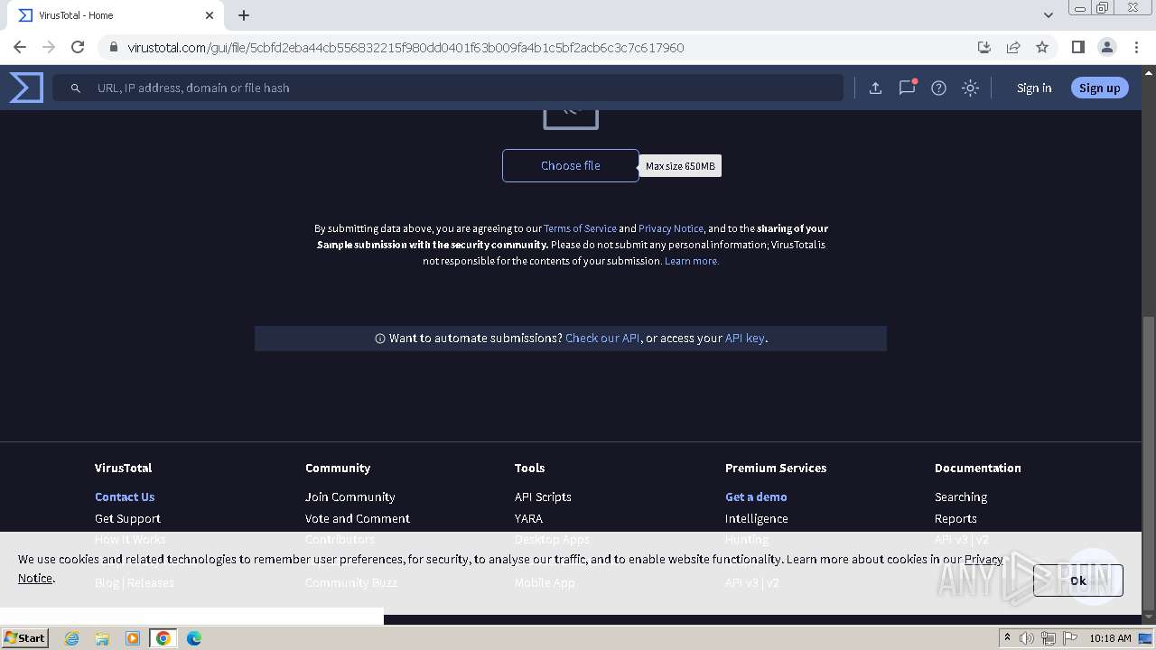Click the Sign up button

click(x=1099, y=88)
